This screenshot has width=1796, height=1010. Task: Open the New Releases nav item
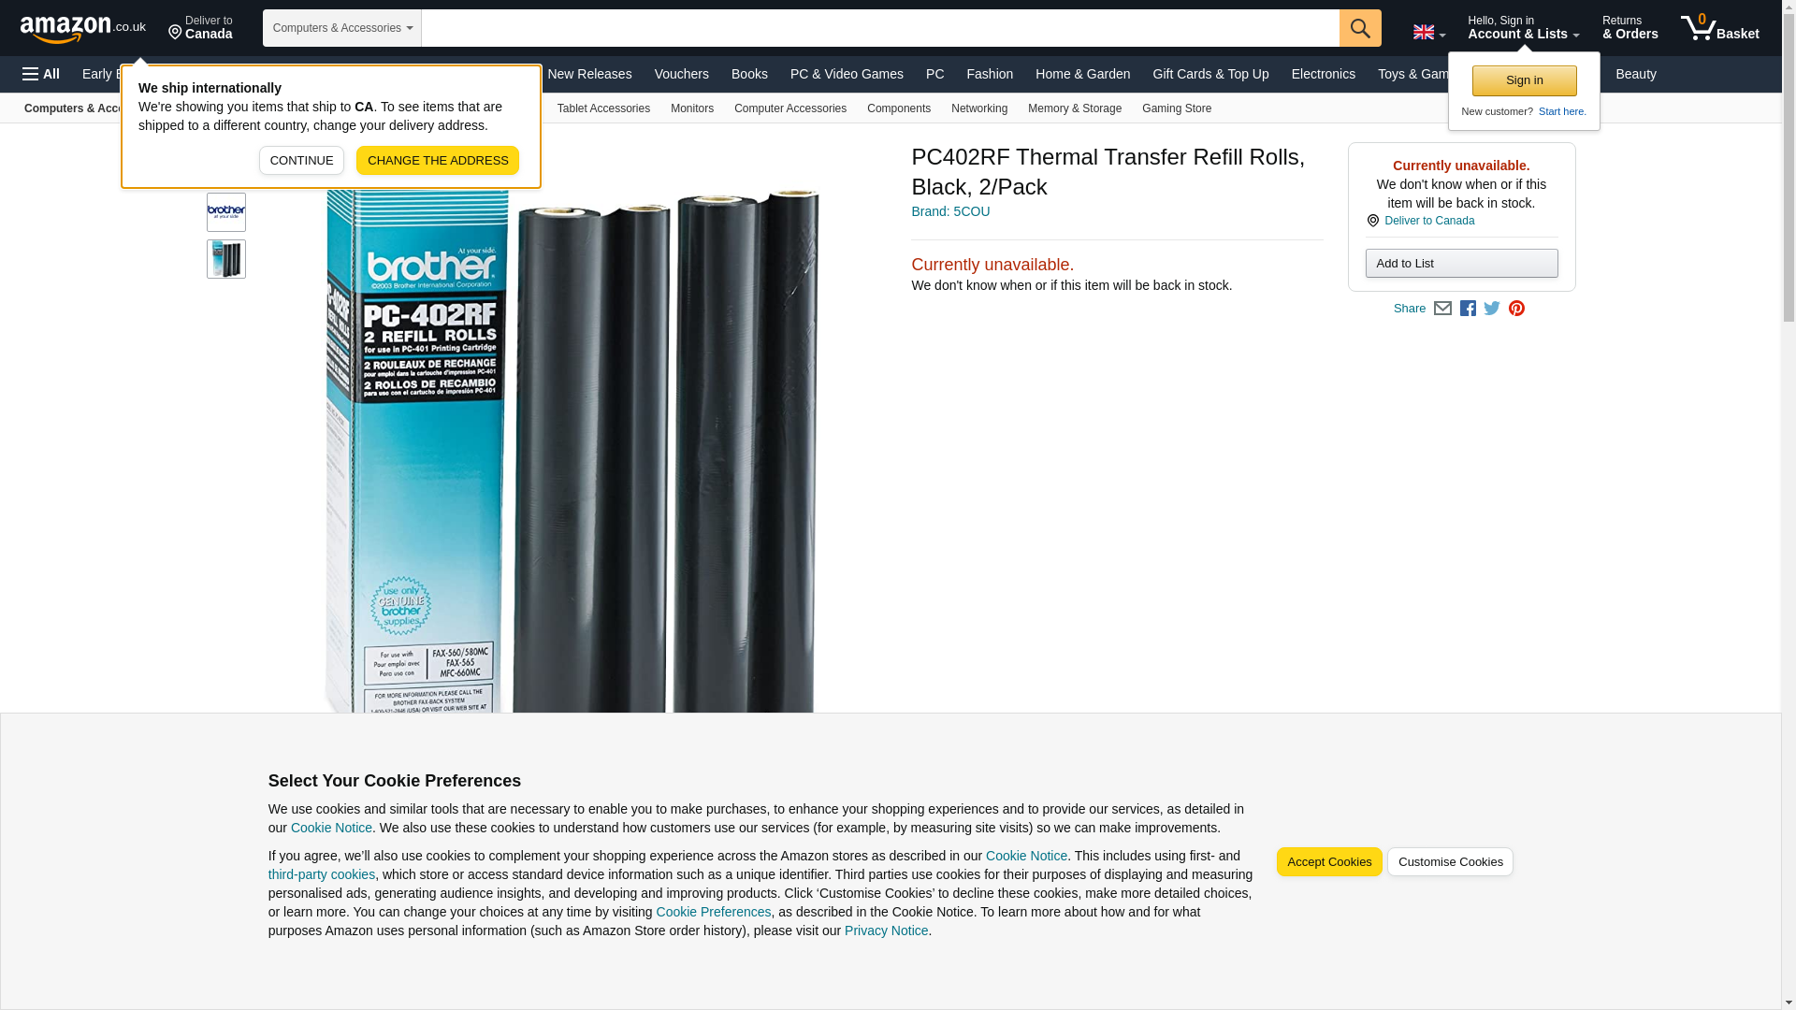click(x=589, y=74)
